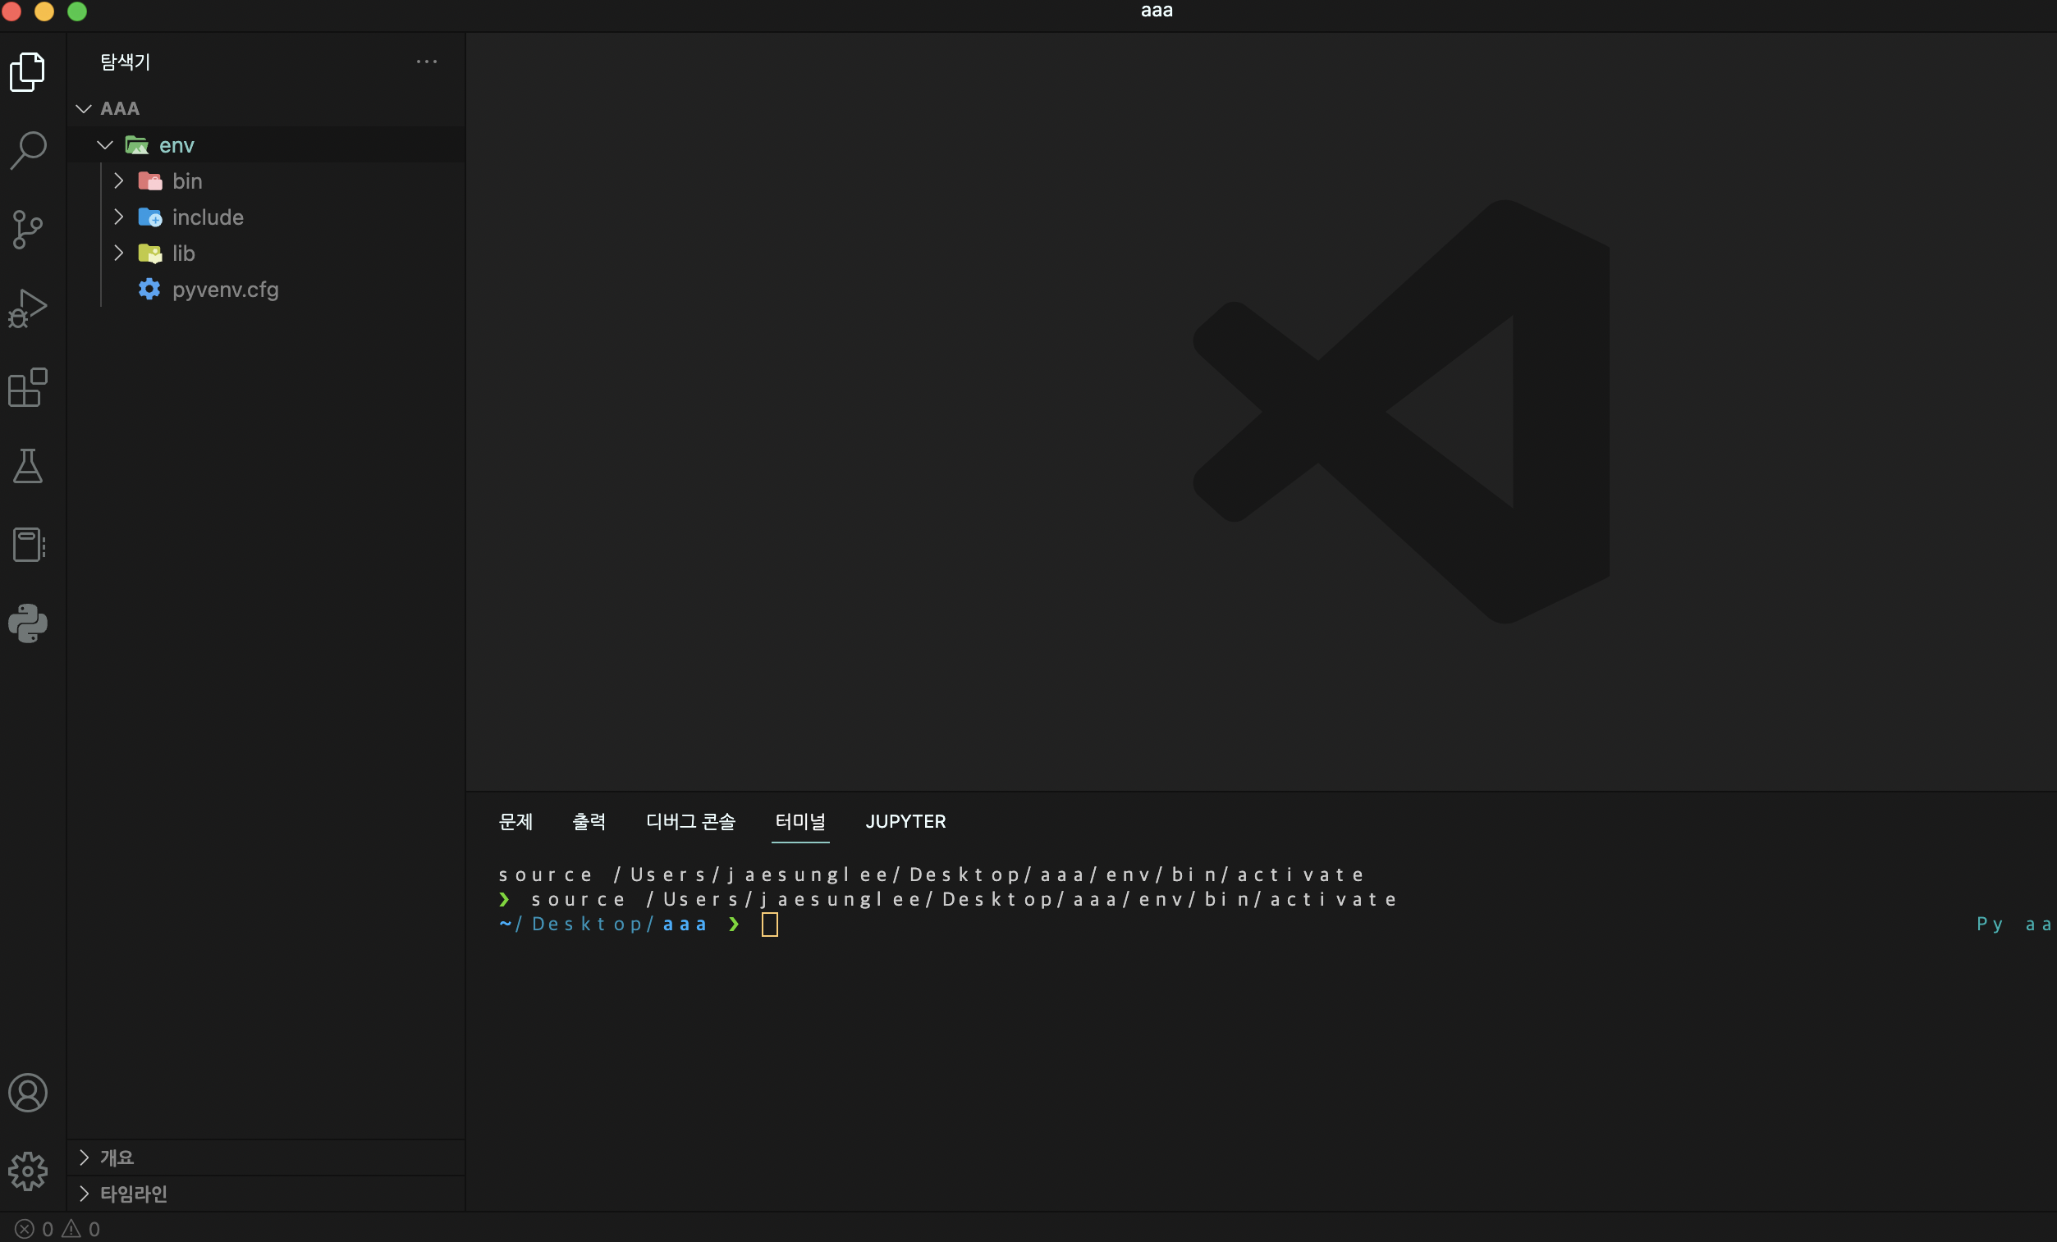Image resolution: width=2057 pixels, height=1242 pixels.
Task: Expand the lib folder chevron
Action: click(118, 253)
